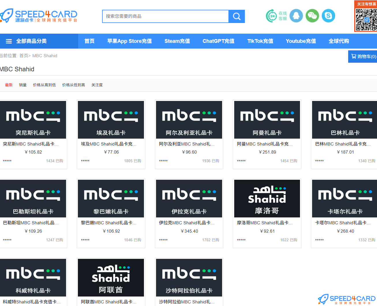
Task: Open the shopping cart button
Action: (x=363, y=56)
